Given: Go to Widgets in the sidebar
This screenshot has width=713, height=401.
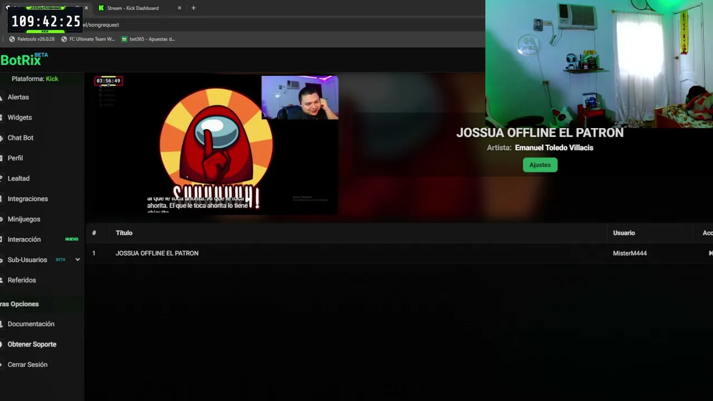Looking at the screenshot, I should (x=19, y=118).
